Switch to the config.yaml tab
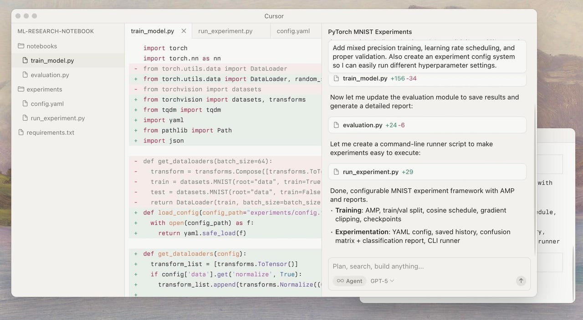Screen dimensions: 583x320 pyautogui.click(x=293, y=31)
